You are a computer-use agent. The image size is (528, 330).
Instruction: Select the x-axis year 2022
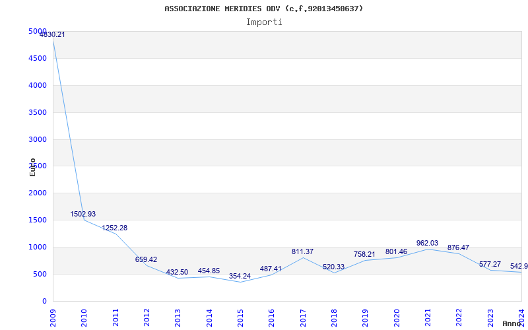(x=459, y=318)
